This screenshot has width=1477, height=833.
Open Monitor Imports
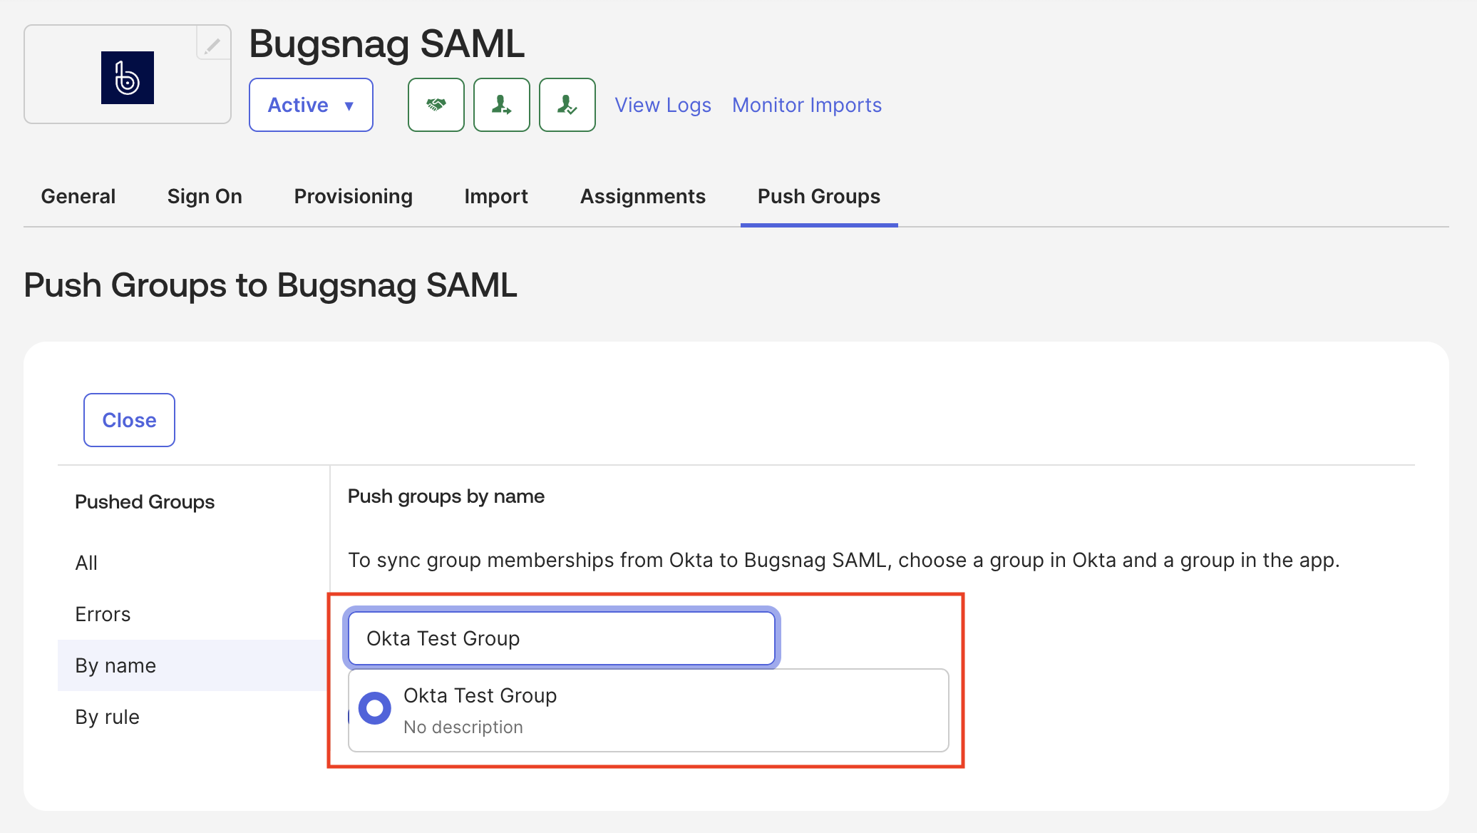(806, 105)
